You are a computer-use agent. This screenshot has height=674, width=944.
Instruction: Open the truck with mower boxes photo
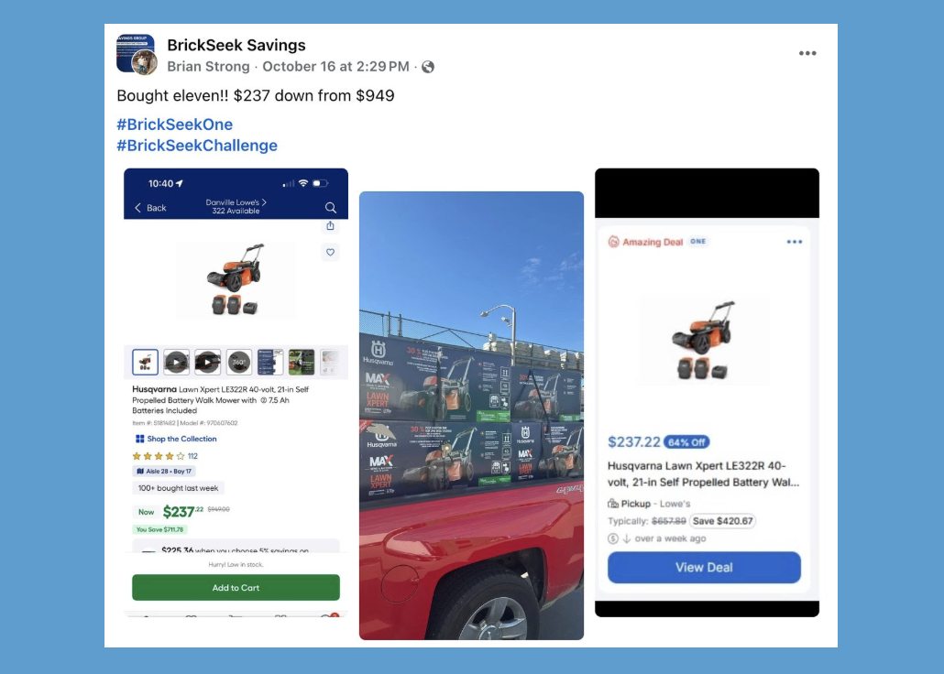pos(471,415)
